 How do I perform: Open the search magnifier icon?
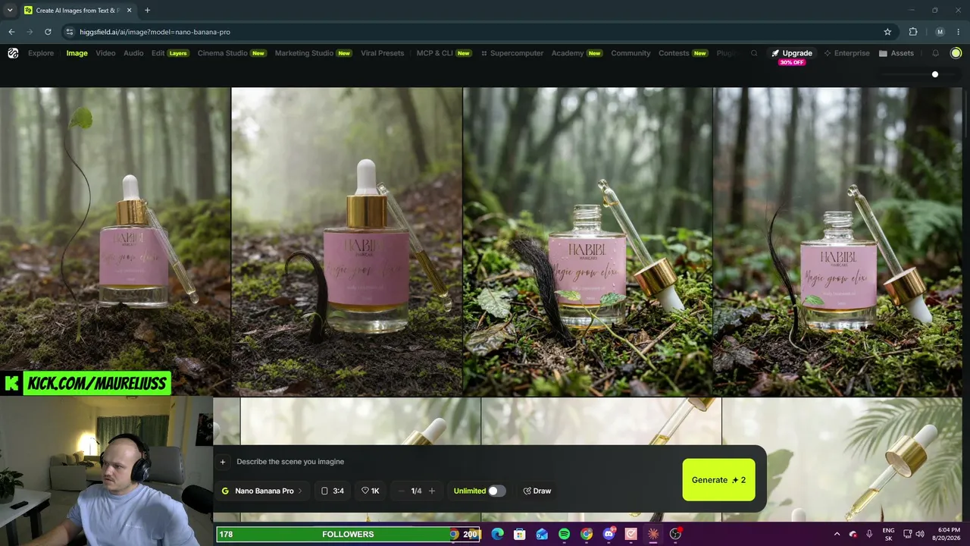click(x=754, y=53)
